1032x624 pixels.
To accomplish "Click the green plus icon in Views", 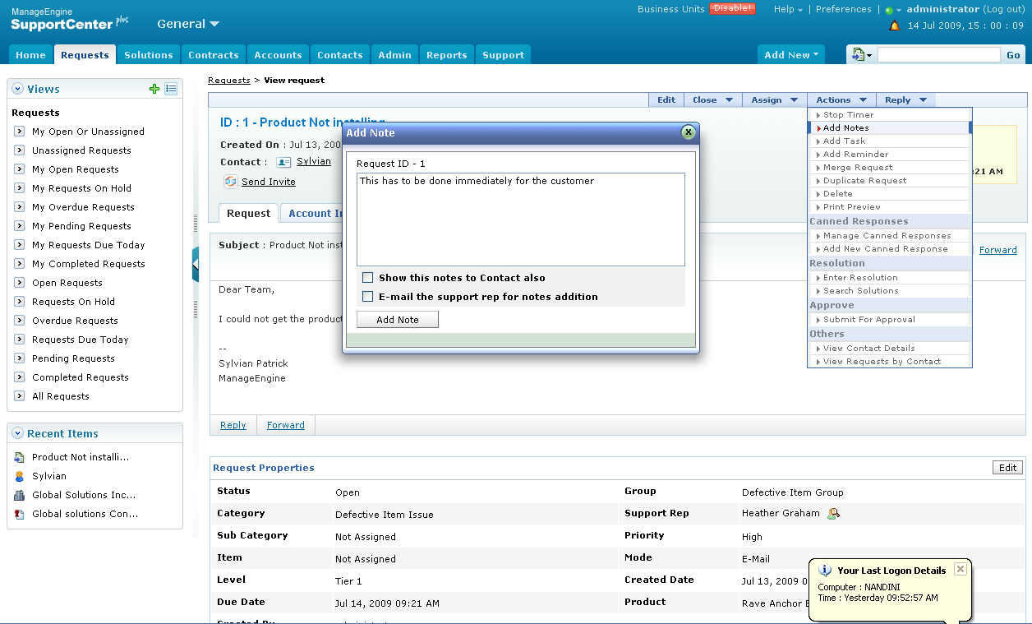I will pos(154,89).
